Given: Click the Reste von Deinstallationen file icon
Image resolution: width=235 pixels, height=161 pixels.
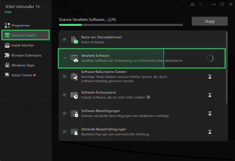Looking at the screenshot, I should (x=74, y=40).
